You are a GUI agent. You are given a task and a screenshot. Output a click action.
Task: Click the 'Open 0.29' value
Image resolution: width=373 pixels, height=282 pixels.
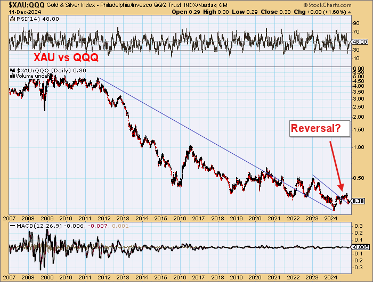point(186,12)
